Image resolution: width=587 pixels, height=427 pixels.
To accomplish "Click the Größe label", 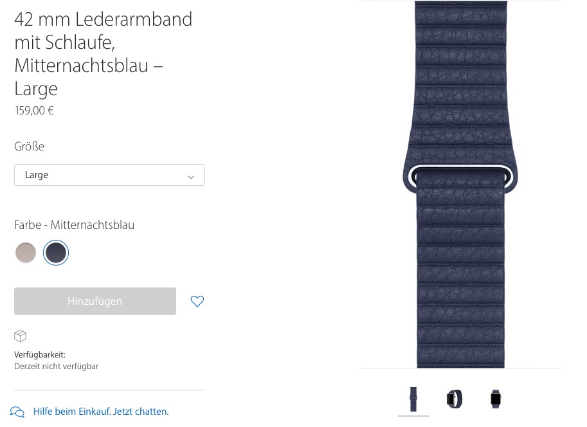I will click(29, 146).
